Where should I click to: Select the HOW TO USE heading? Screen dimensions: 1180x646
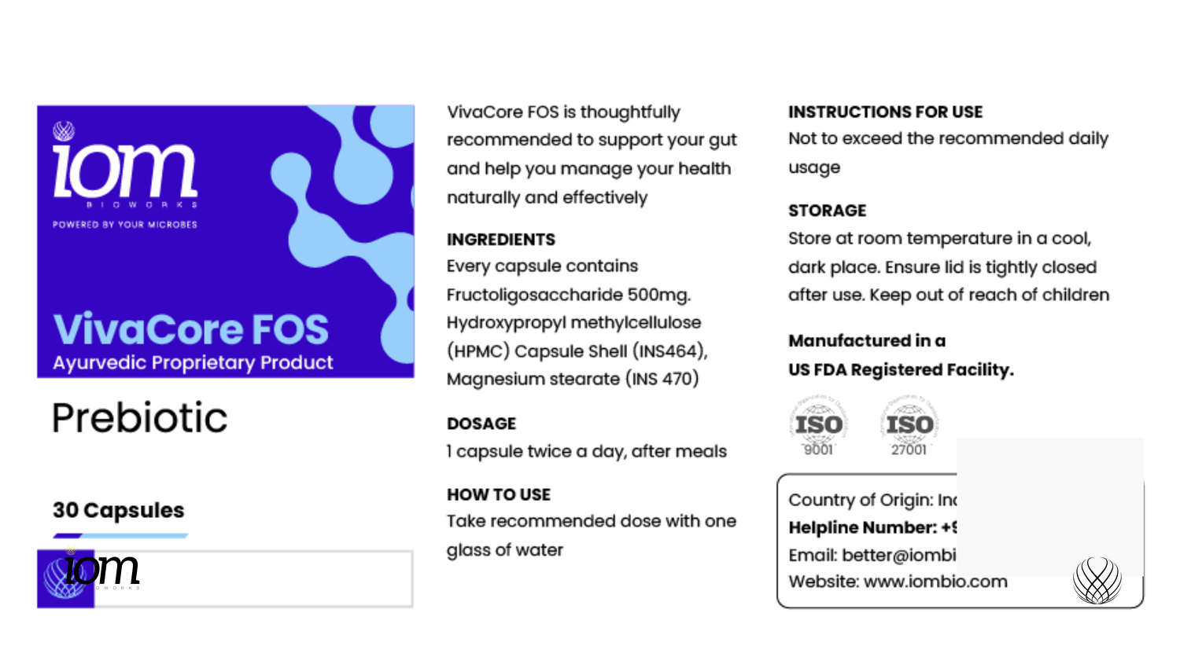[x=499, y=494]
